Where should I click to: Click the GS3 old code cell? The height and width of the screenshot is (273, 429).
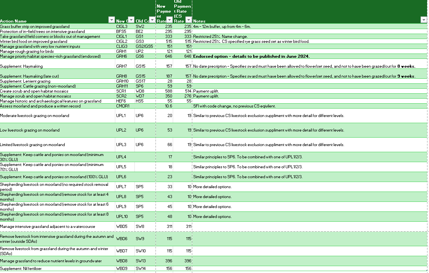(145, 42)
